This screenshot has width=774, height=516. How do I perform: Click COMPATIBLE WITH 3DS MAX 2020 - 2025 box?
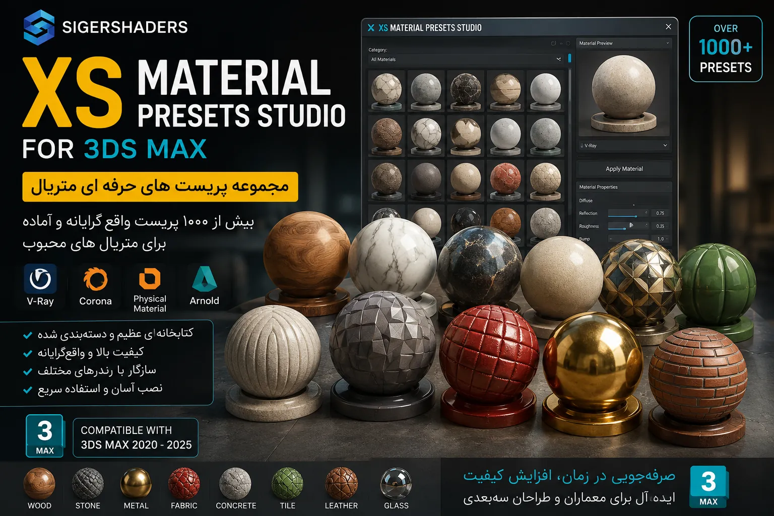click(136, 437)
